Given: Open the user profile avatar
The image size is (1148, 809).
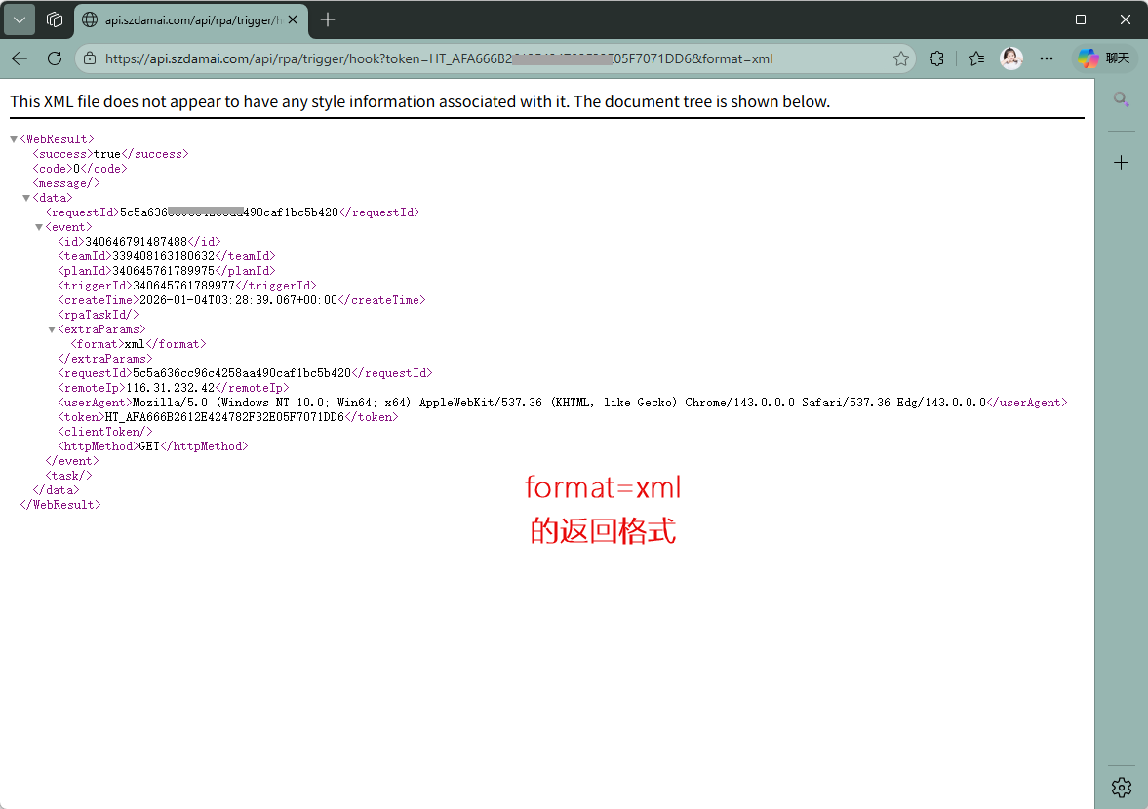Looking at the screenshot, I should 1011,58.
